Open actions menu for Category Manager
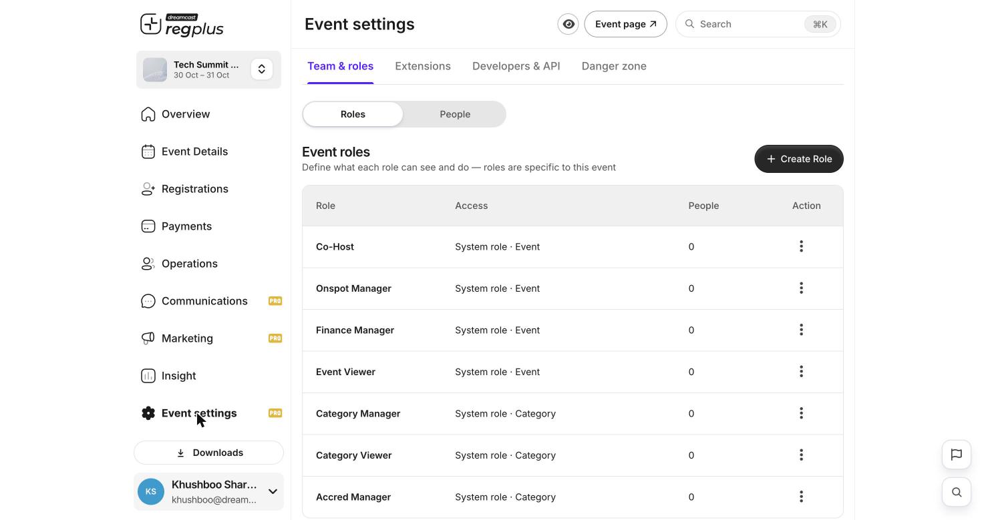Screen dimensions: 982x520 pyautogui.click(x=801, y=413)
